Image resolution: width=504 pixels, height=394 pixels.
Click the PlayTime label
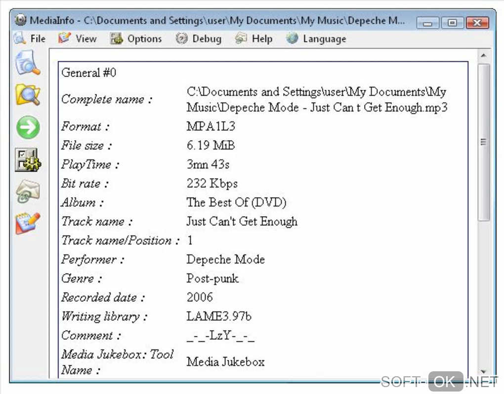pos(90,165)
